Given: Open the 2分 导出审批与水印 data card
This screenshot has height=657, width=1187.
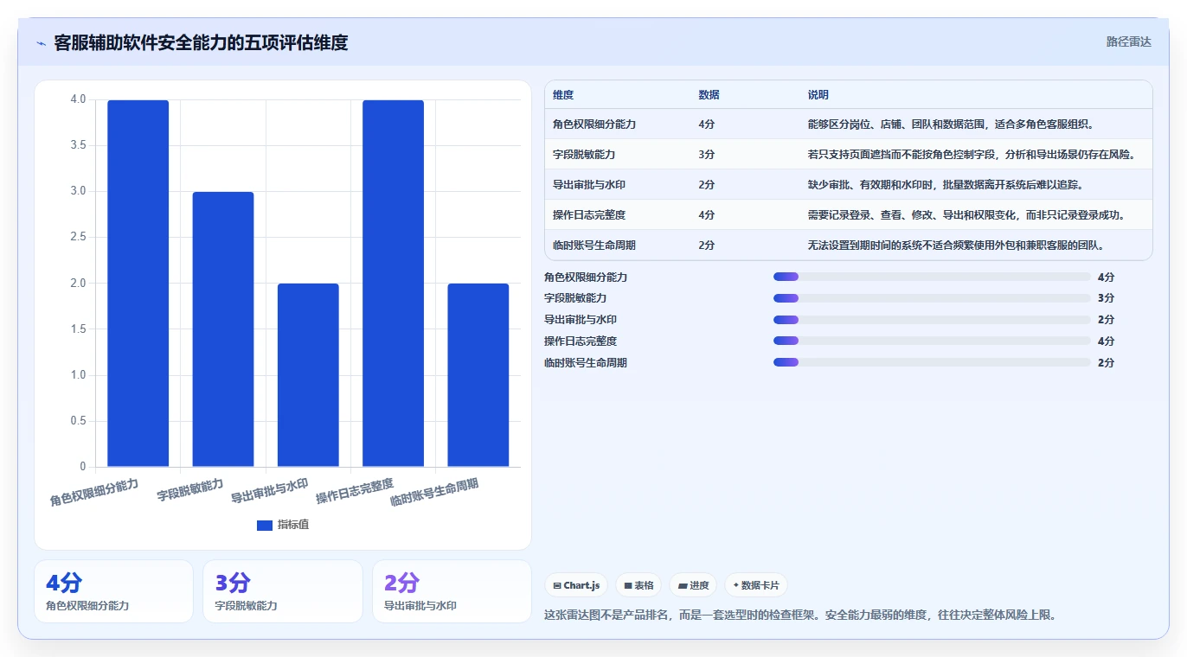Looking at the screenshot, I should pyautogui.click(x=452, y=591).
